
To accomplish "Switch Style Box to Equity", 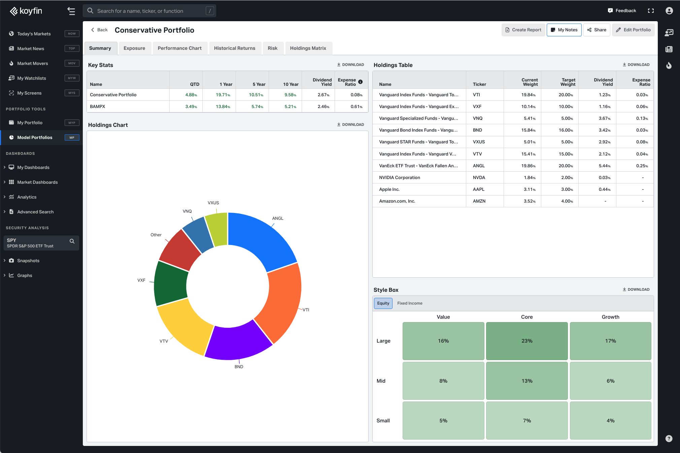I will click(x=383, y=303).
